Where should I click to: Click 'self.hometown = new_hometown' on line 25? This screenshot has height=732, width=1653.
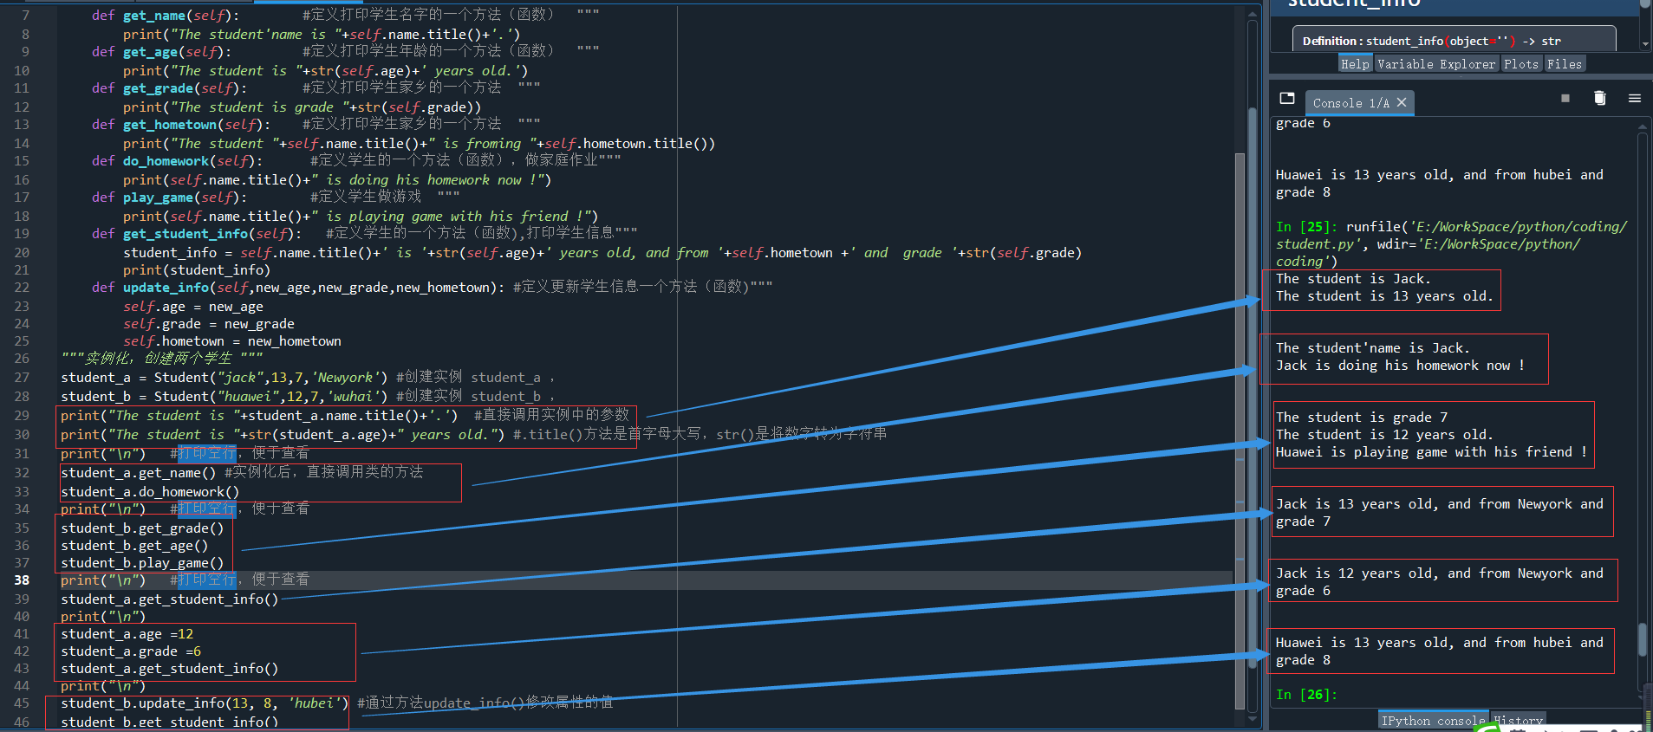pyautogui.click(x=231, y=341)
